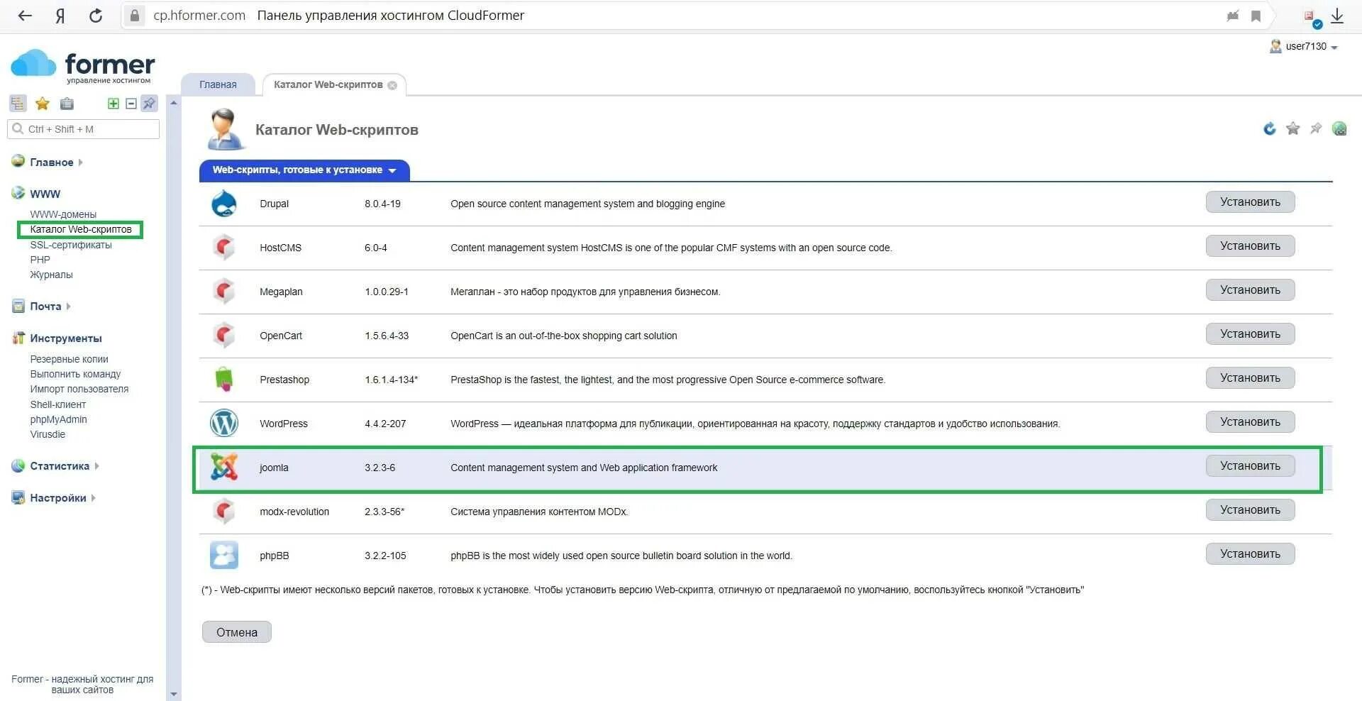1362x701 pixels.
Task: Open Выполнить команду in the sidebar
Action: 75,374
